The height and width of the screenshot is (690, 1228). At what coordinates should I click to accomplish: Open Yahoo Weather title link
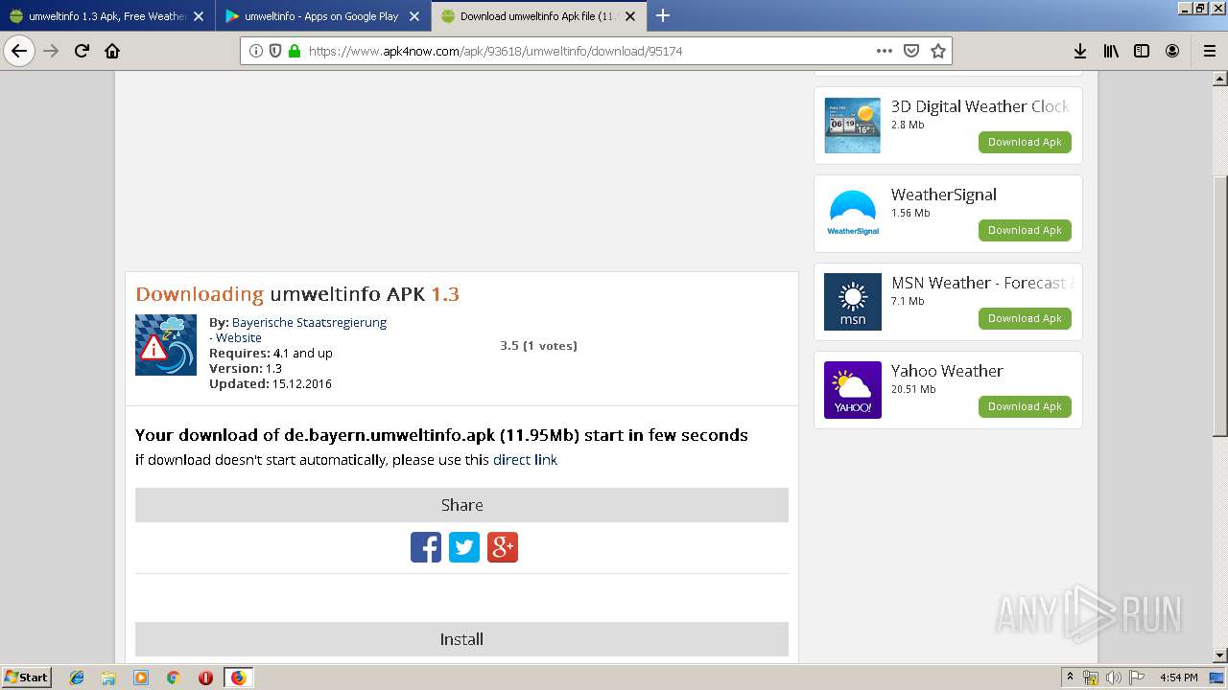click(x=947, y=371)
